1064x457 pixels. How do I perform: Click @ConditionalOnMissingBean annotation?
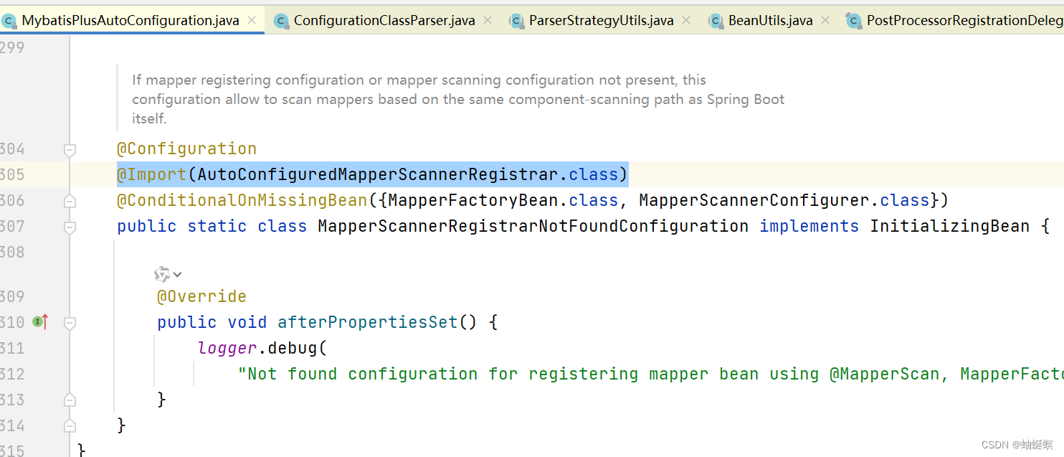[242, 200]
